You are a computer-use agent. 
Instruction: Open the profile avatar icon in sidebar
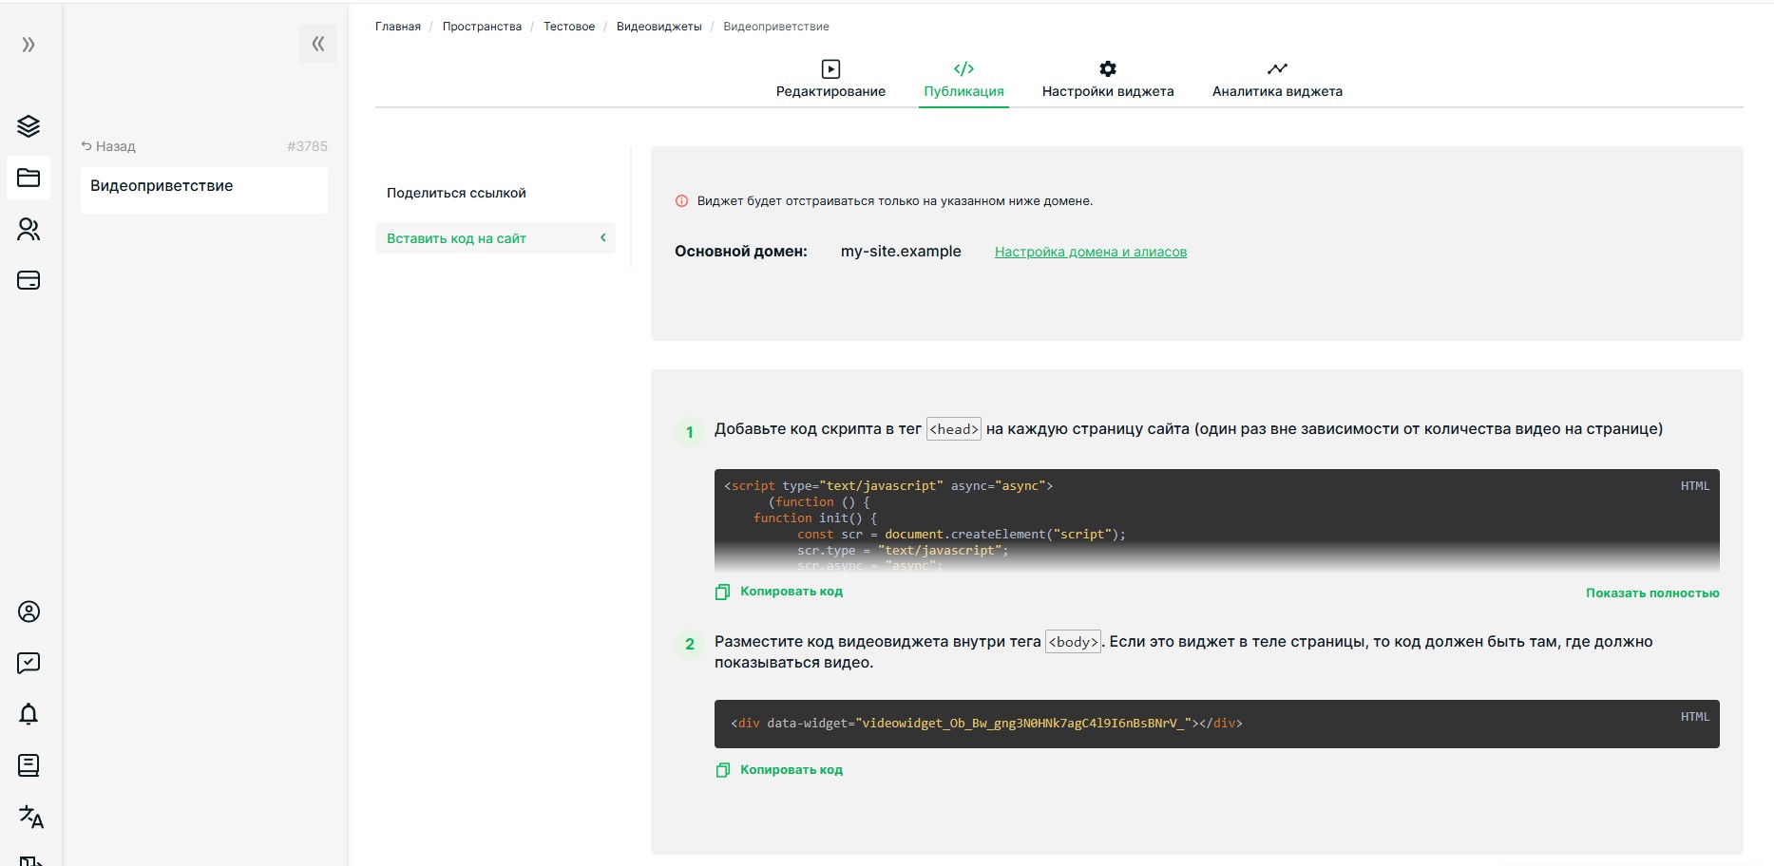pos(29,612)
